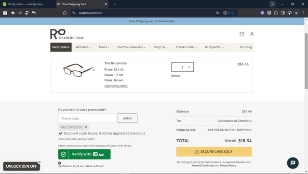Screen dimensions: 308x174
Task: Open the tab search dropdown arrow
Action: pos(272,4)
